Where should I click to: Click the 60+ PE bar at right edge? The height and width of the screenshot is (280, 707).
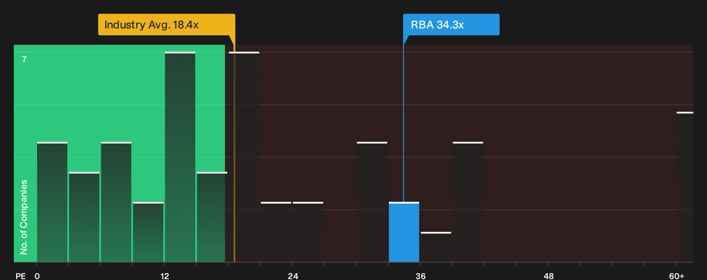[x=685, y=187]
